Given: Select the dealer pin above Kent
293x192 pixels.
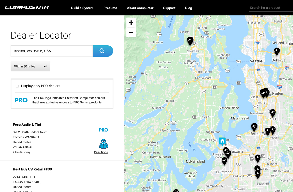Looking at the screenshot, I should click(x=272, y=113).
